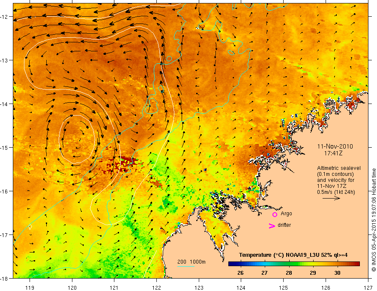Click the temperature color bar
Screen dimensions: 377x291
(294, 264)
